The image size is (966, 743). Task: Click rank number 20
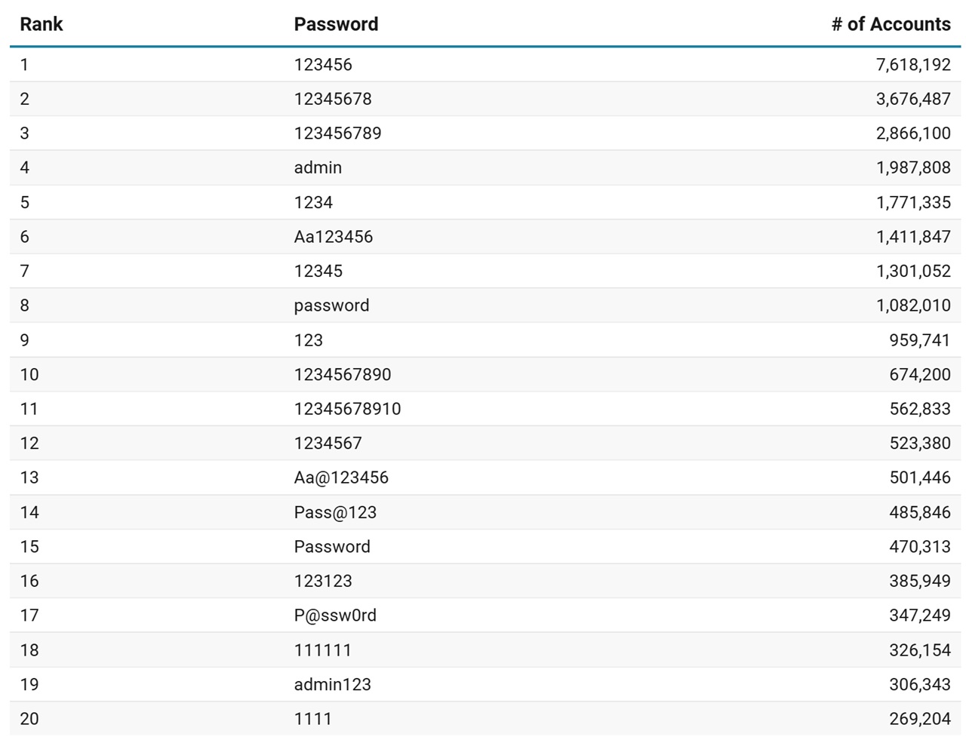[x=29, y=719]
